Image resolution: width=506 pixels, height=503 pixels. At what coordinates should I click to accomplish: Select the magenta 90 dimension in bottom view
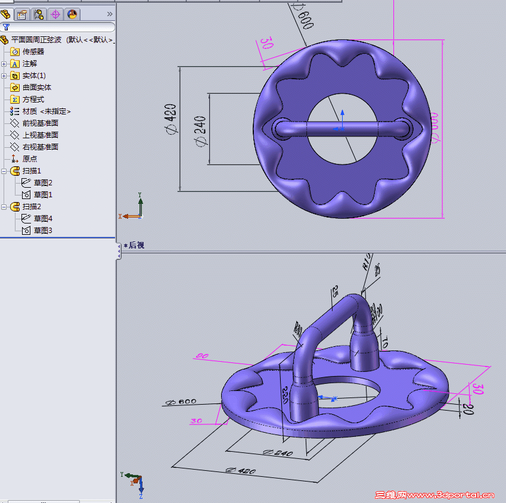click(x=202, y=356)
